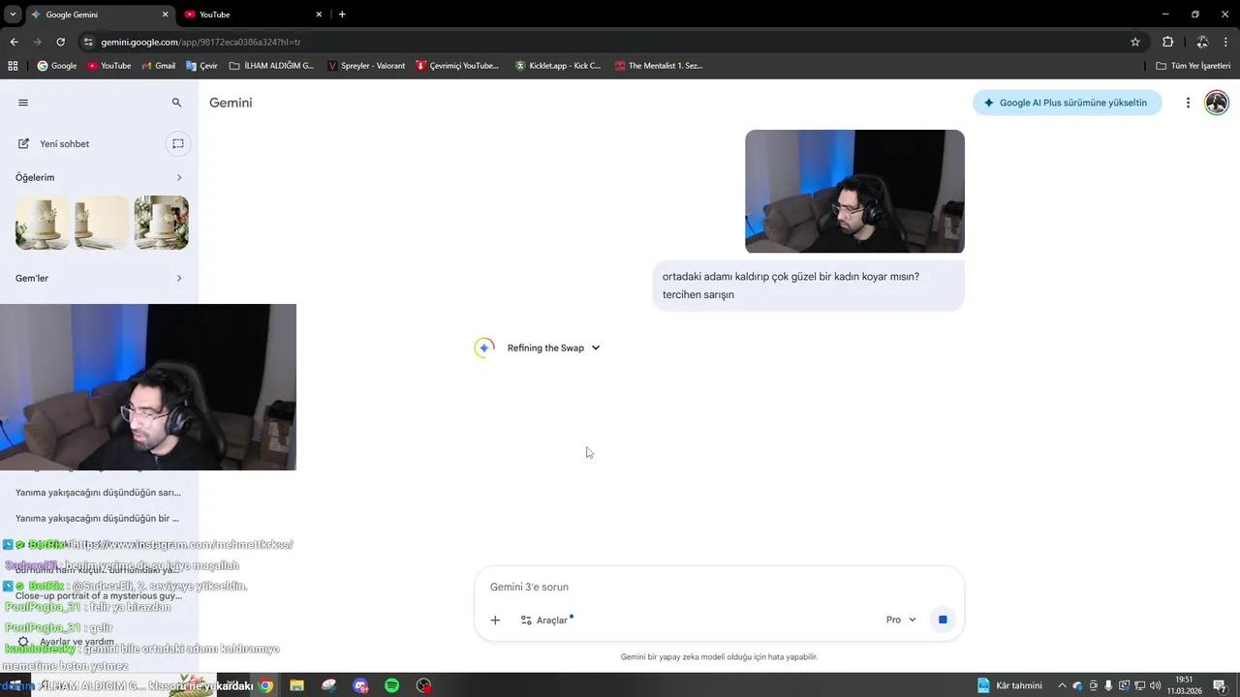The image size is (1240, 697).
Task: Open the Google bookmark
Action: (57, 66)
